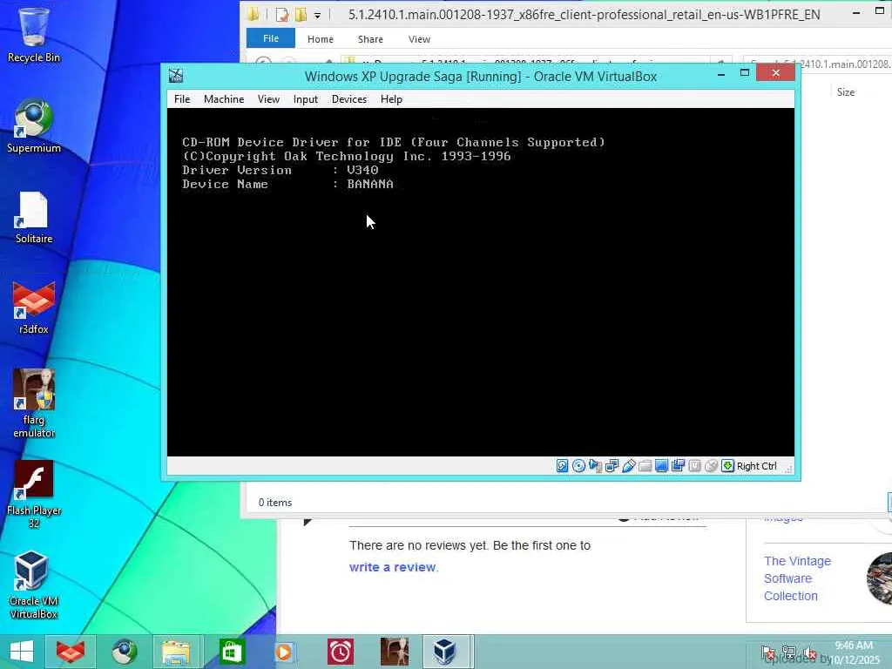The width and height of the screenshot is (892, 669).
Task: Open the Help menu in VirtualBox
Action: click(x=391, y=99)
